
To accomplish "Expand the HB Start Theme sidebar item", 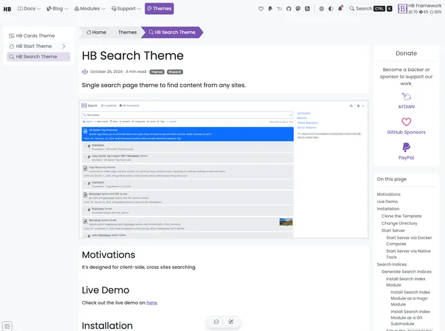I will 63,47.
